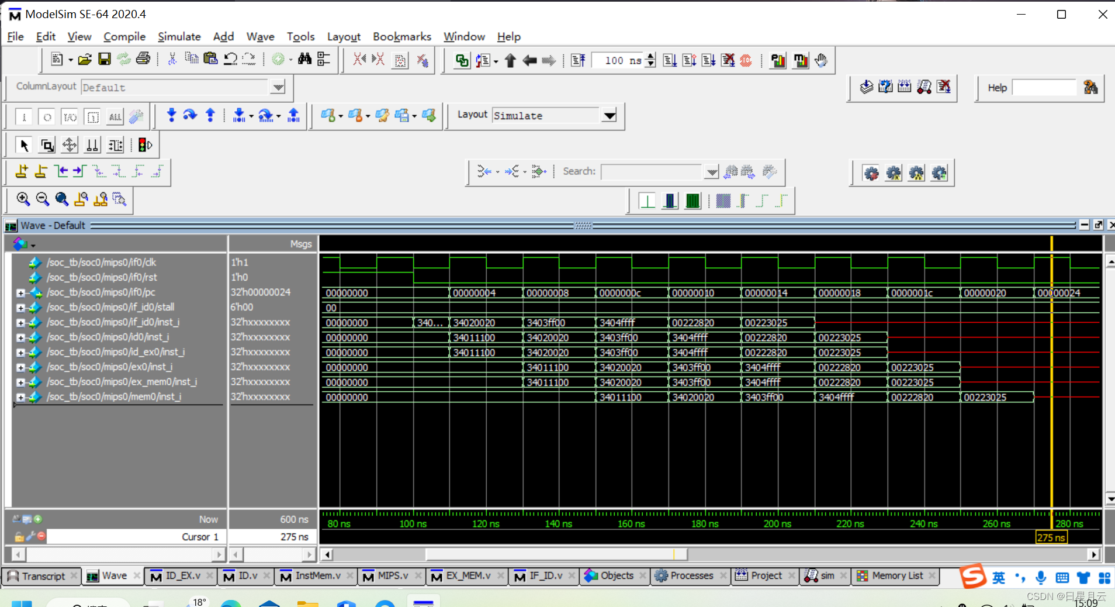The width and height of the screenshot is (1115, 607).
Task: Toggle the Zoom mode box tool
Action: click(47, 145)
